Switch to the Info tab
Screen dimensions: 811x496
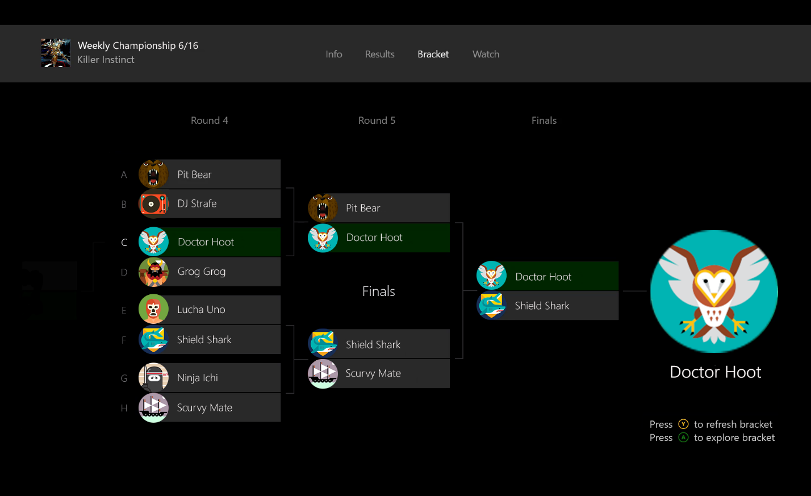pyautogui.click(x=334, y=54)
